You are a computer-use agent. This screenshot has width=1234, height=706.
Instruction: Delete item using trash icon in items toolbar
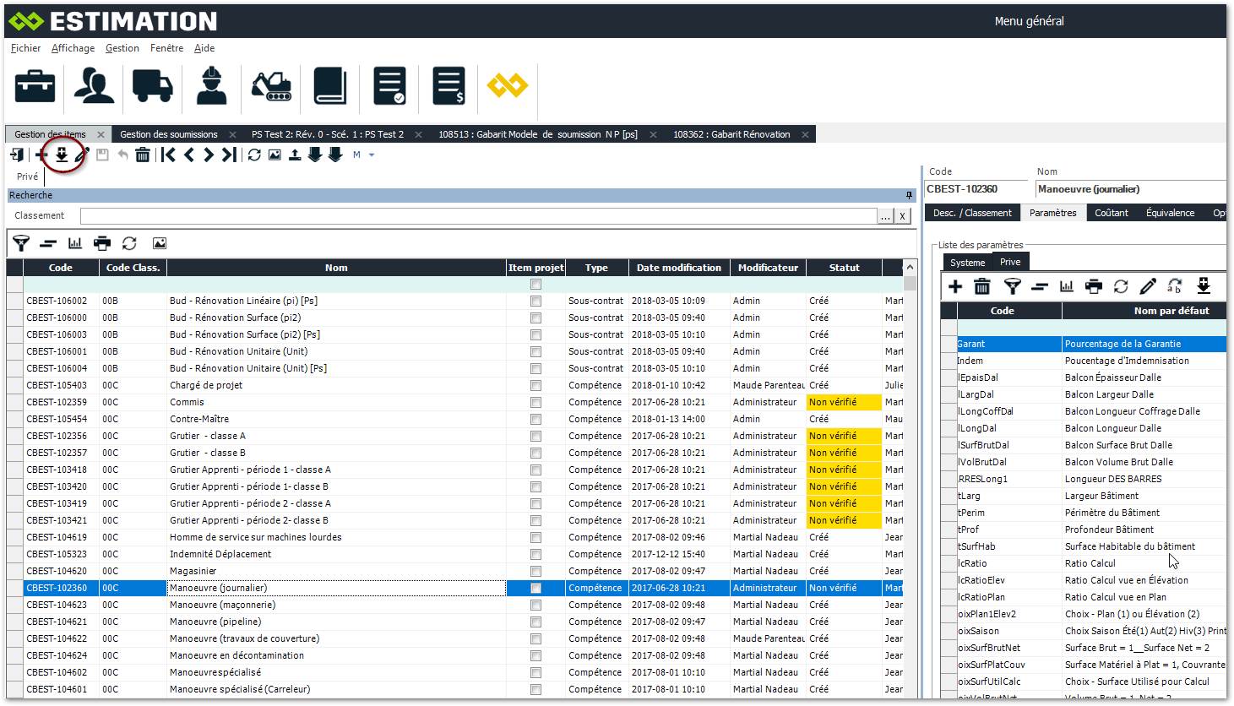click(x=143, y=155)
